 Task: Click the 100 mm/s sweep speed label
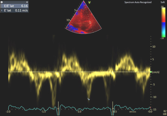tap(132, 112)
